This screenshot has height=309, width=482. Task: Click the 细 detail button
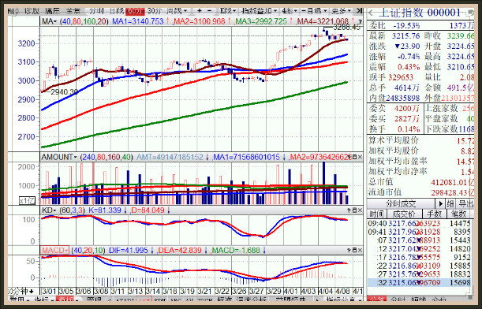[450, 203]
